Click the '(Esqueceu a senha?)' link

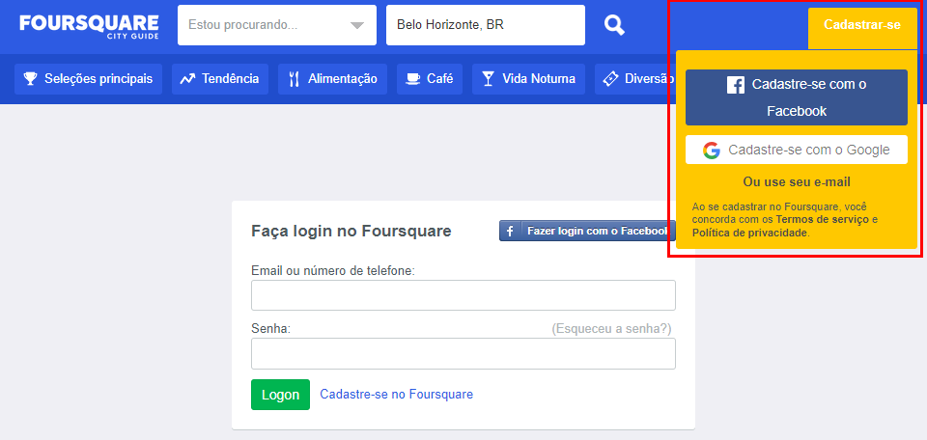611,328
